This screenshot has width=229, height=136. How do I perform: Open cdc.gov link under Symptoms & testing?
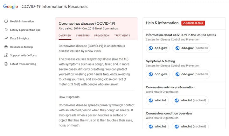point(158,74)
